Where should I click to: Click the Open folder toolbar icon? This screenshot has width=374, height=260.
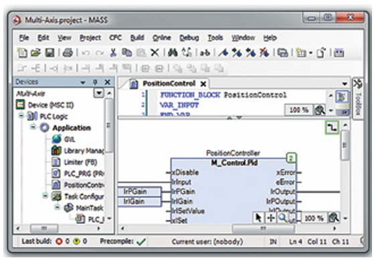35,53
